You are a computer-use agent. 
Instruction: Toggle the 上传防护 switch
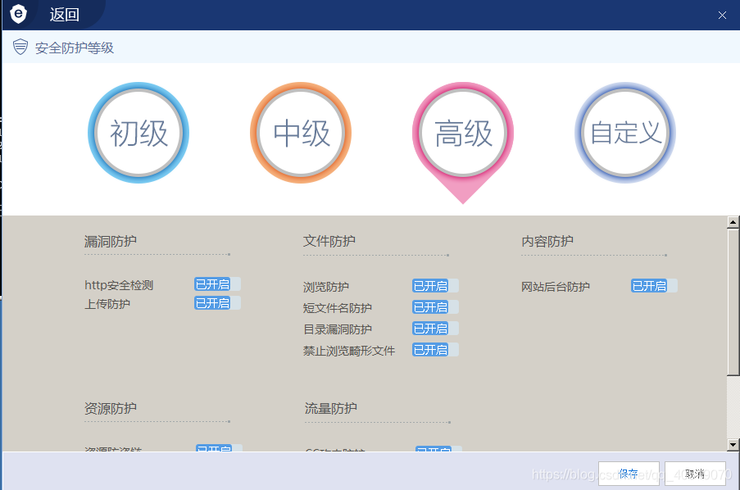217,303
